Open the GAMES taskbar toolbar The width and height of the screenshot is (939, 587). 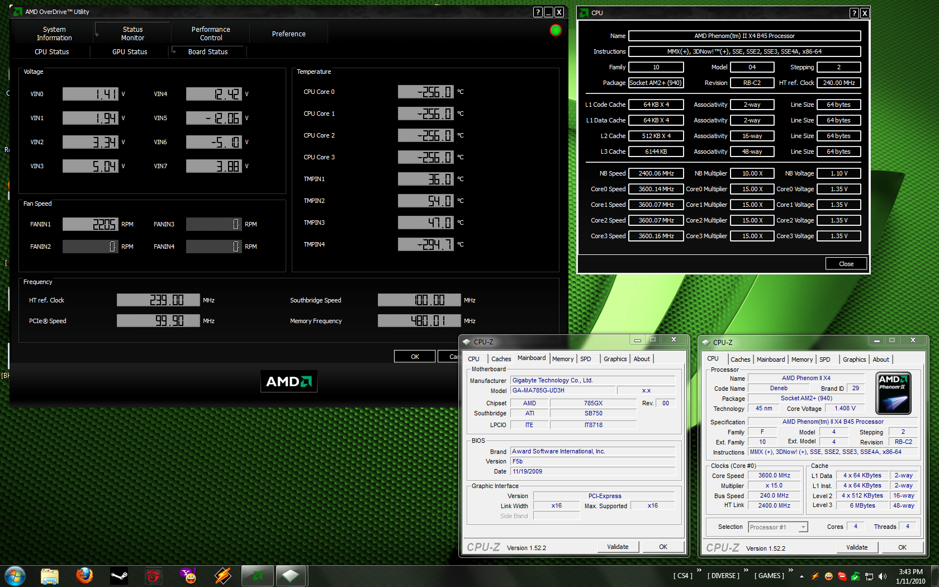coord(769,576)
